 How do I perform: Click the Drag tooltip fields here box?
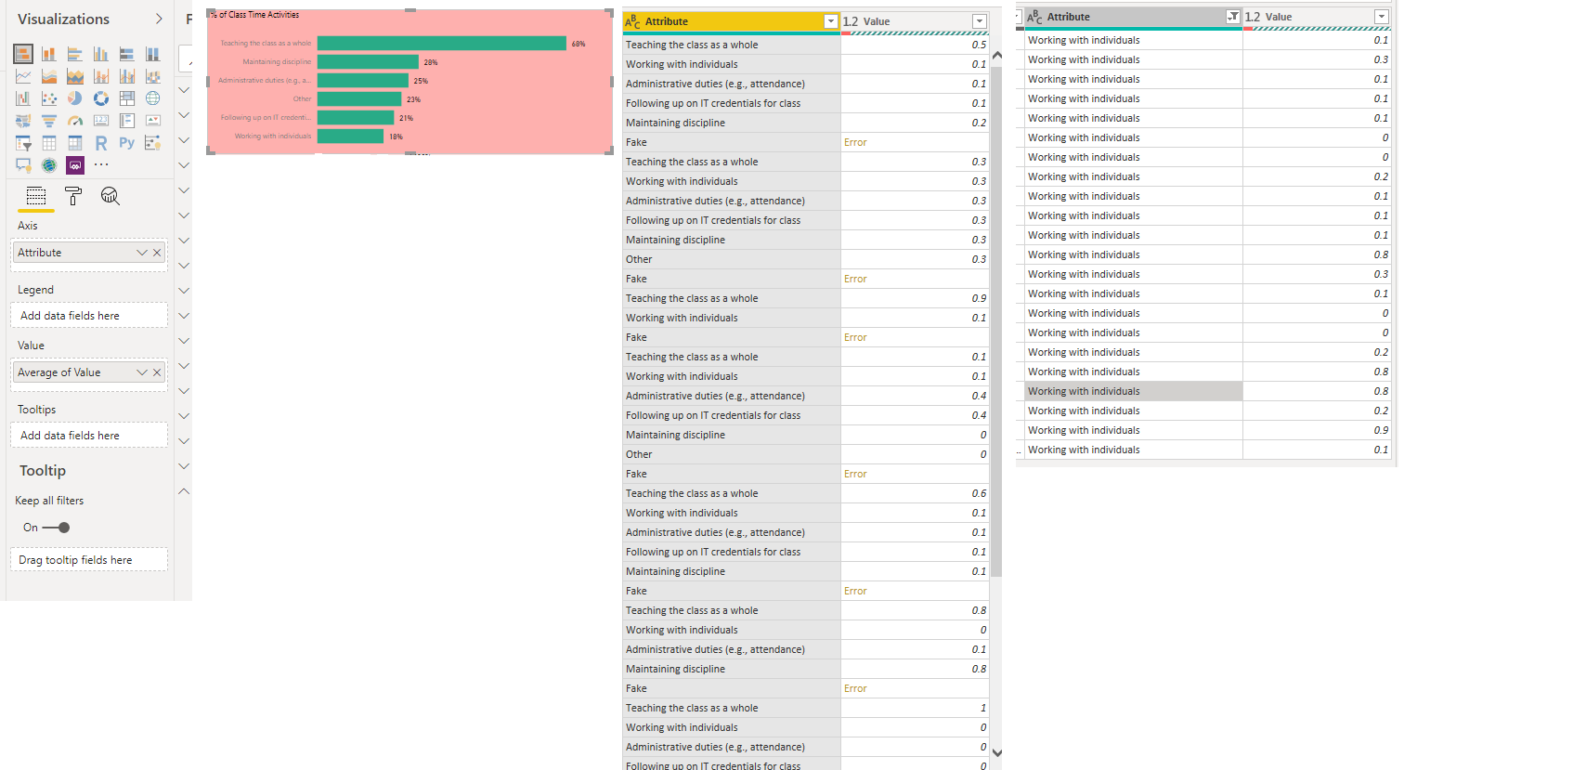pyautogui.click(x=89, y=560)
